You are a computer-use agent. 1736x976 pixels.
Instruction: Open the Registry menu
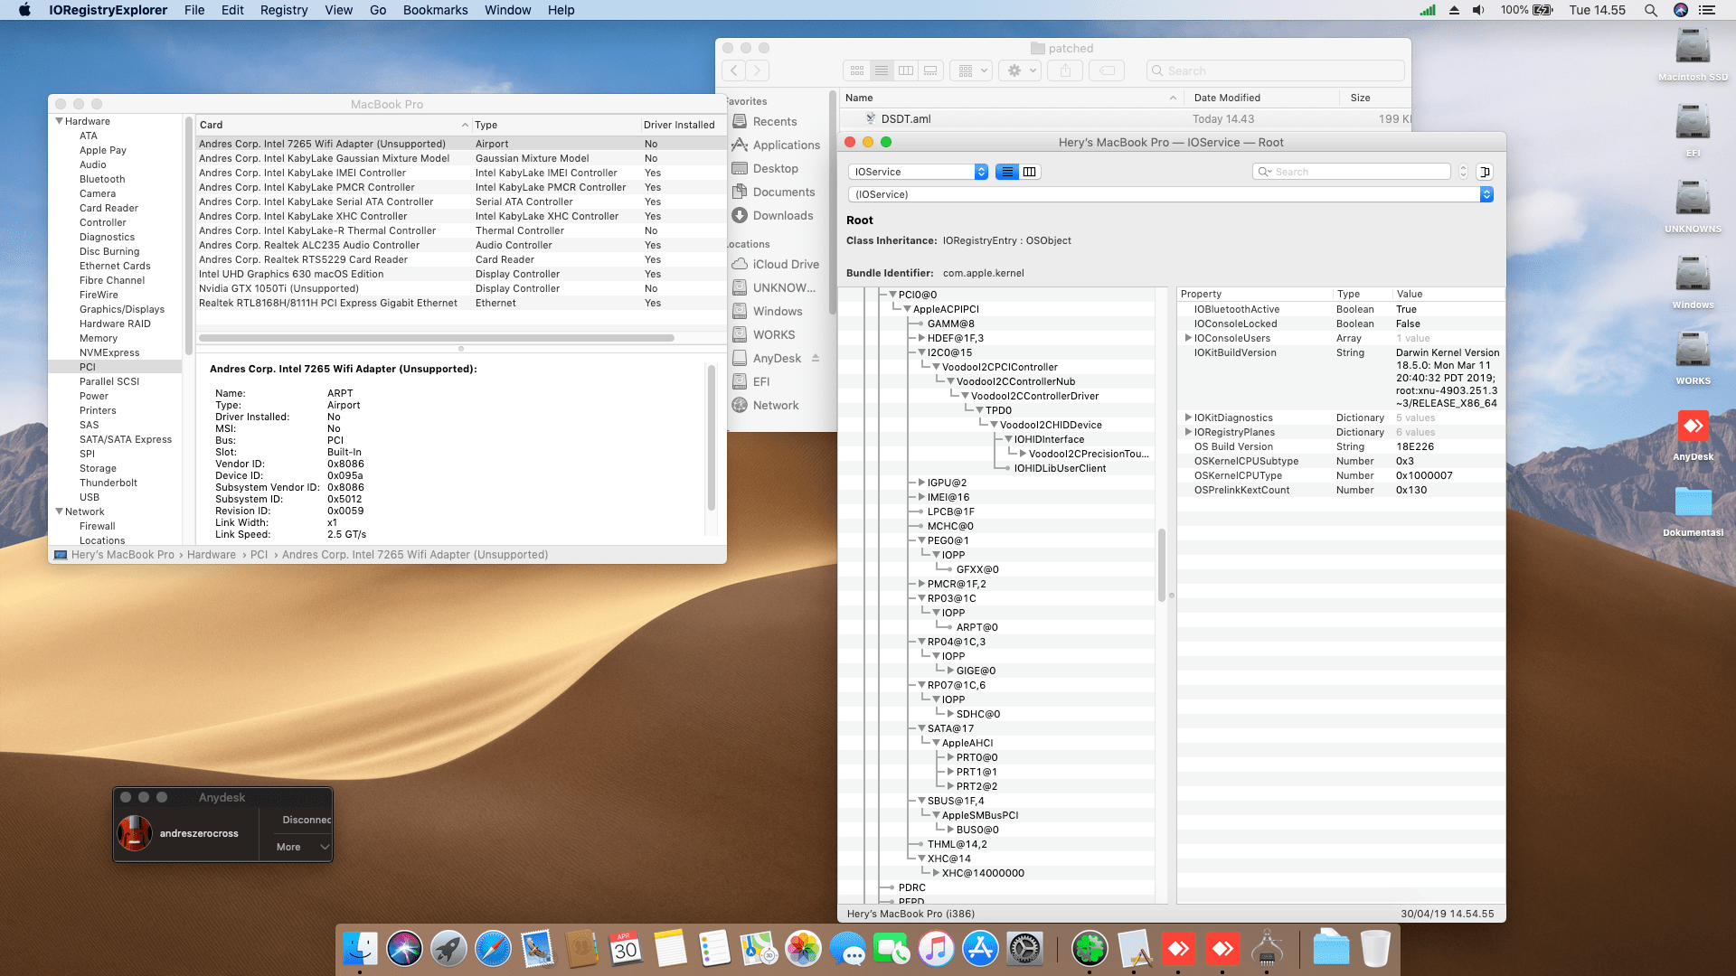[284, 10]
